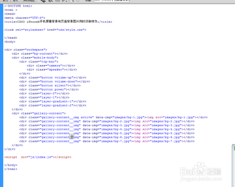Focus the document title input field

112,1
